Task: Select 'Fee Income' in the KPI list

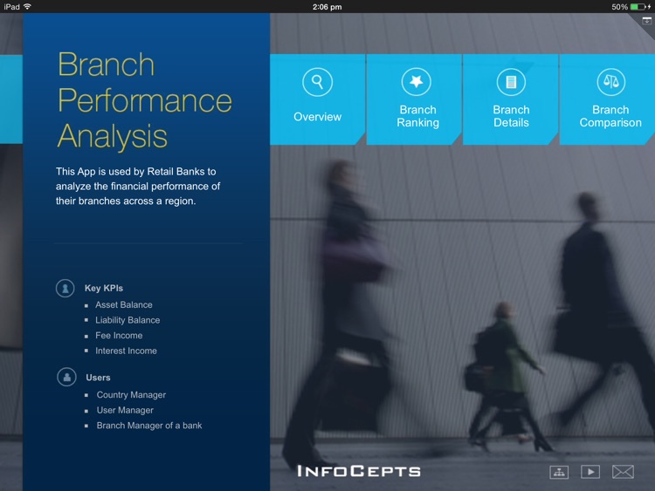Action: click(119, 336)
